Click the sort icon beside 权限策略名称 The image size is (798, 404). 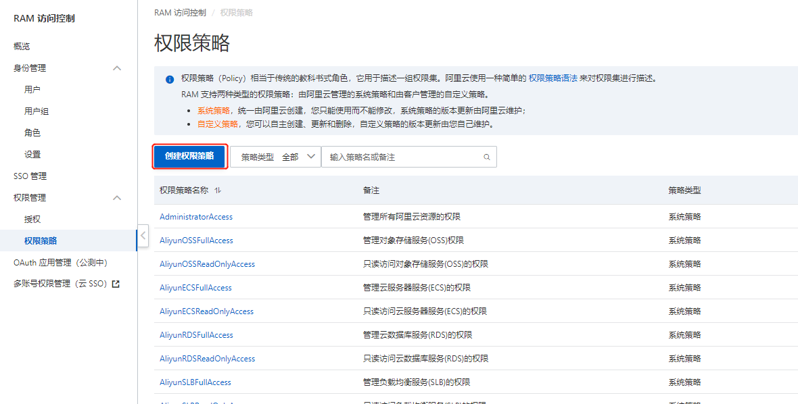(x=218, y=190)
